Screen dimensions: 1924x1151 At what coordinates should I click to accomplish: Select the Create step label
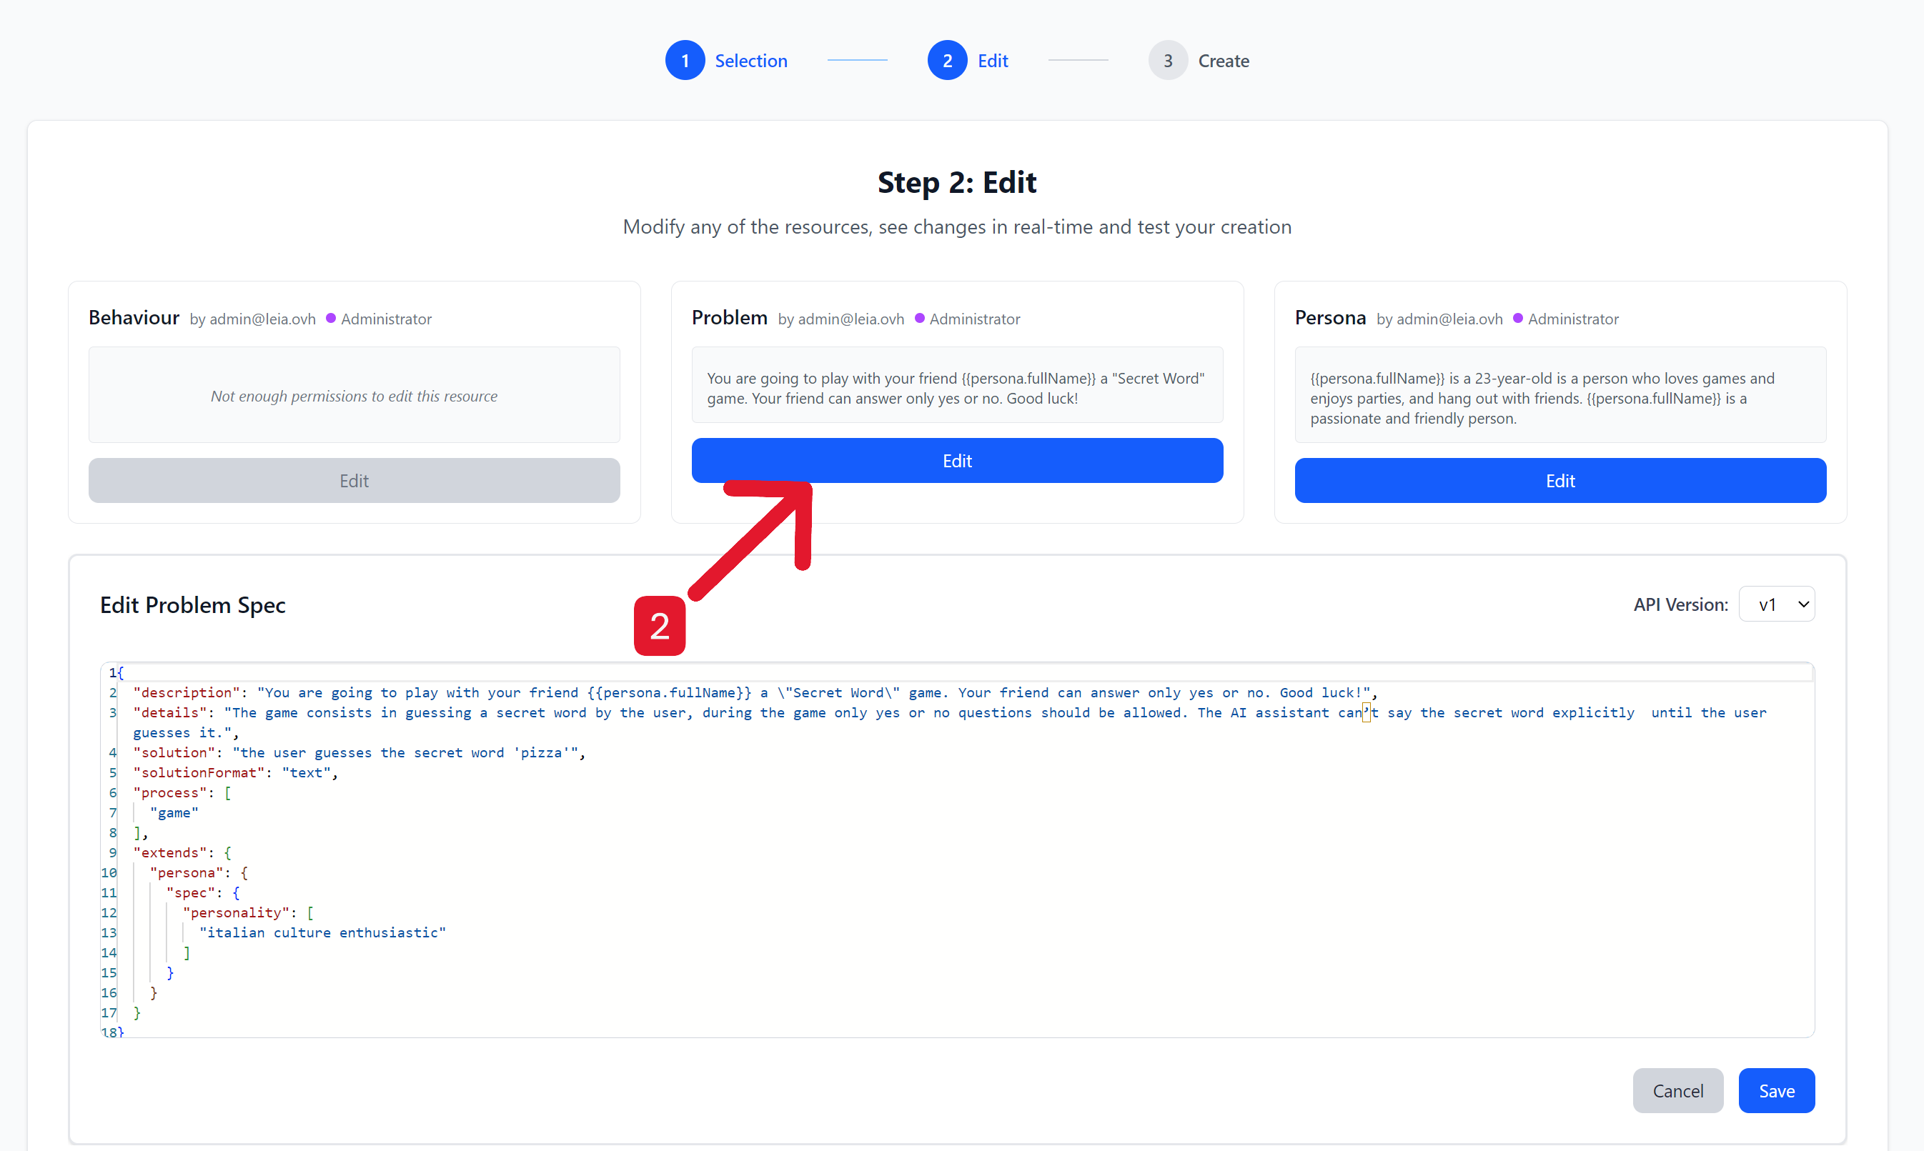1224,61
